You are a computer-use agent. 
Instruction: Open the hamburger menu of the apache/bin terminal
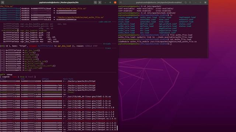click(x=100, y=3)
